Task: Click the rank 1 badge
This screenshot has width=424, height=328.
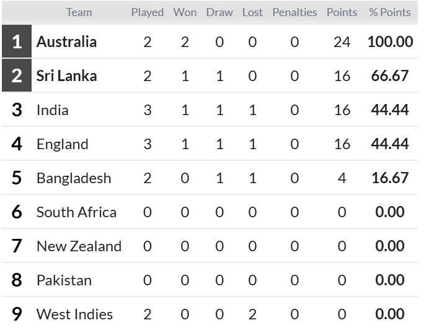Action: [17, 41]
